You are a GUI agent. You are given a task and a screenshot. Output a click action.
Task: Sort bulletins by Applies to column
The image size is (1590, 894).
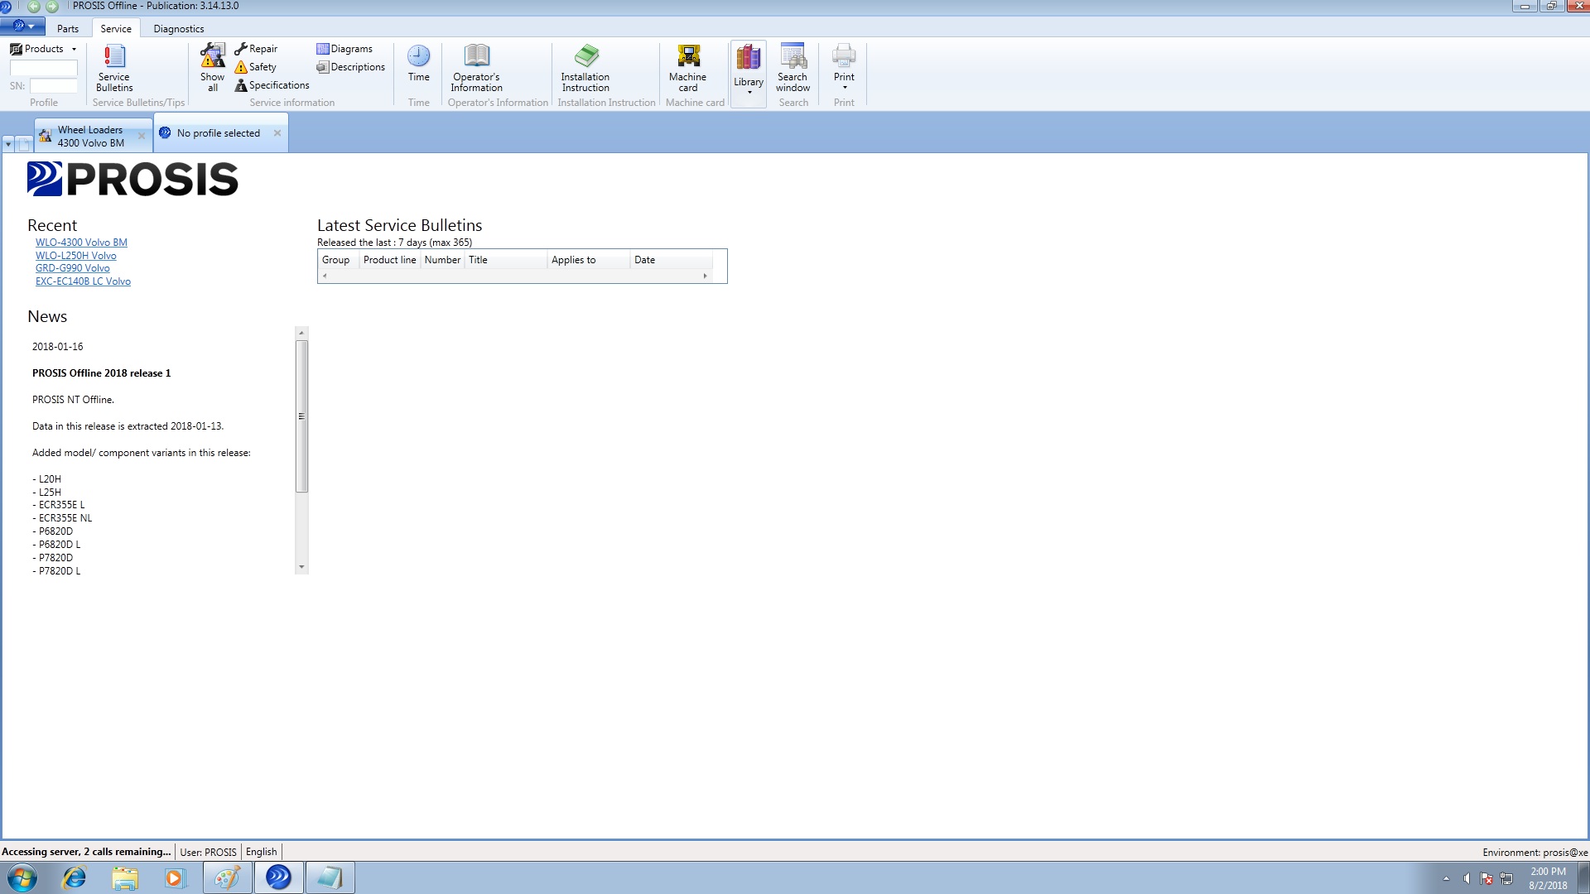588,260
